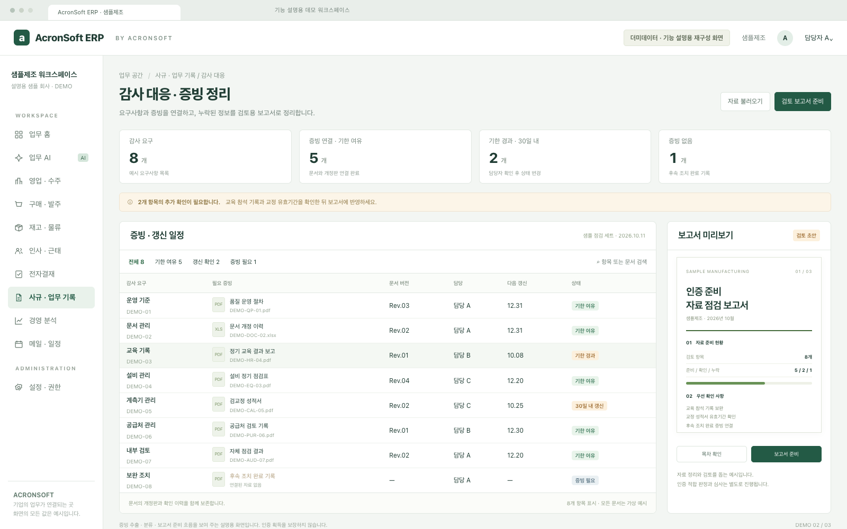Switch to the 갱신 확인 2 tab
Viewport: 847px width, 529px height.
[206, 262]
